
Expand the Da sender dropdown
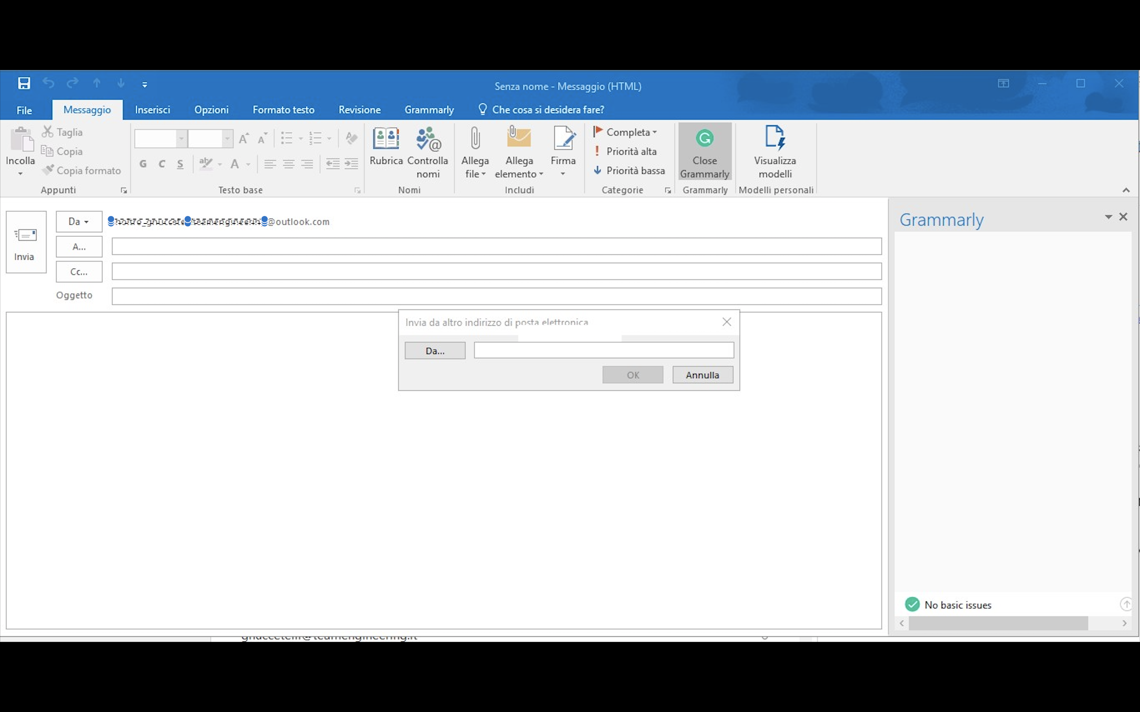pyautogui.click(x=79, y=222)
